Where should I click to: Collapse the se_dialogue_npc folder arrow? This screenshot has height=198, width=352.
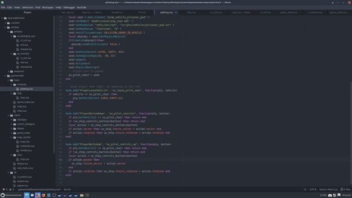pos(12,36)
